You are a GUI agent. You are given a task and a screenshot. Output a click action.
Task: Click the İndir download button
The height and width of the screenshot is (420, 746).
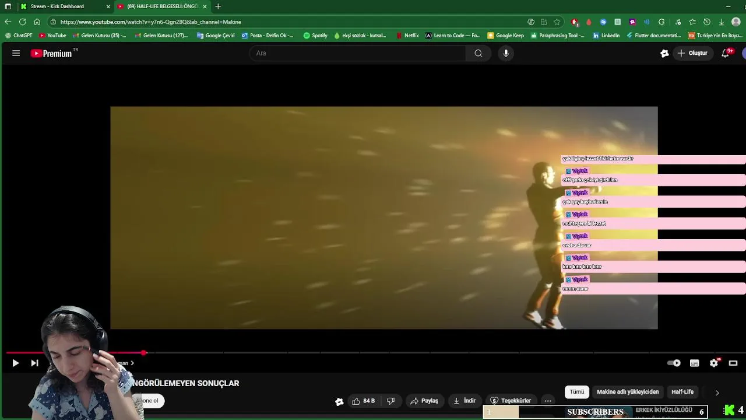tap(465, 401)
